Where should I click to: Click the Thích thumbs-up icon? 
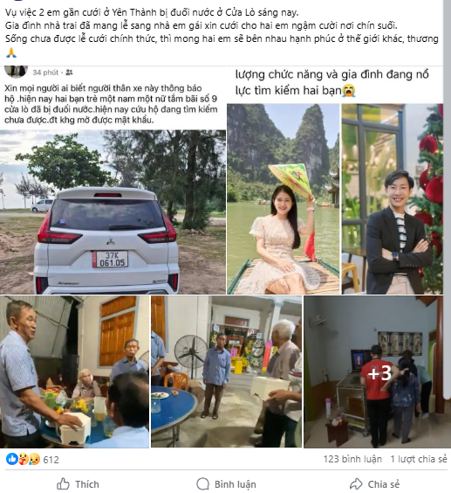point(63,483)
